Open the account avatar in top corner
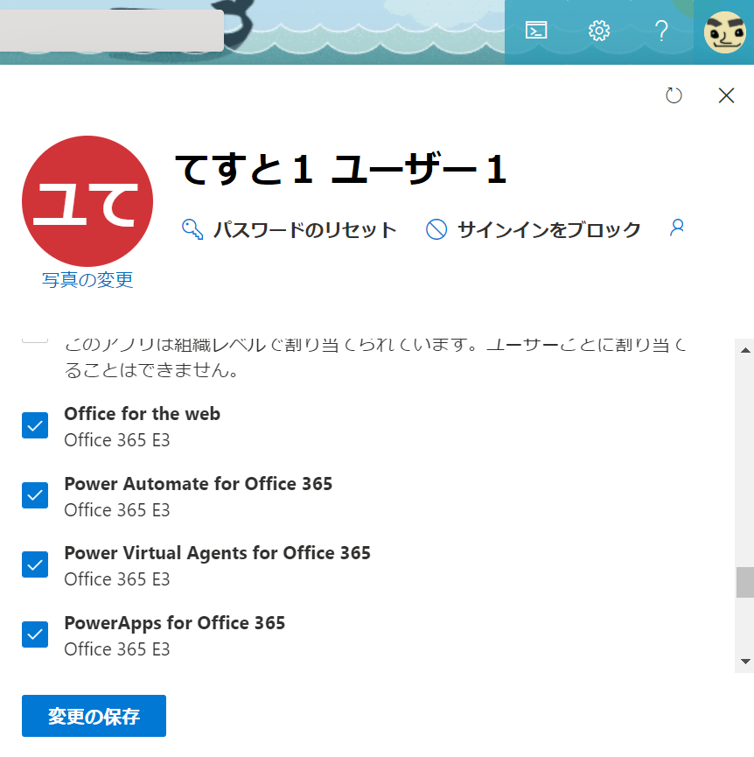 tap(724, 32)
